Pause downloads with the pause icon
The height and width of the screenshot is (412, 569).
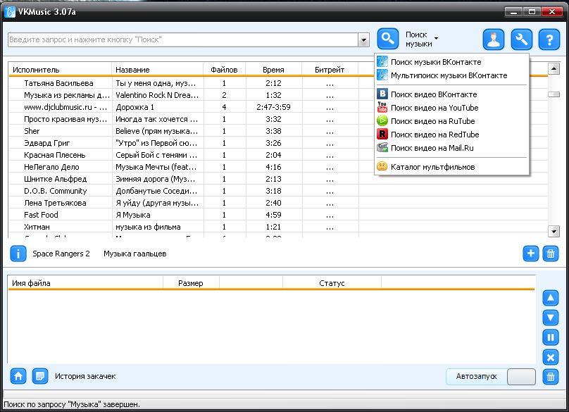pyautogui.click(x=551, y=337)
